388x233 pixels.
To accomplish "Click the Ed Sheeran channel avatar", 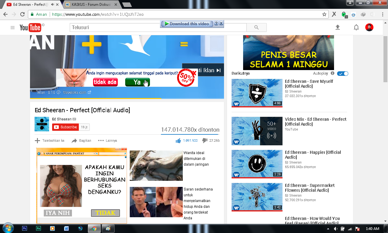I will [x=42, y=124].
